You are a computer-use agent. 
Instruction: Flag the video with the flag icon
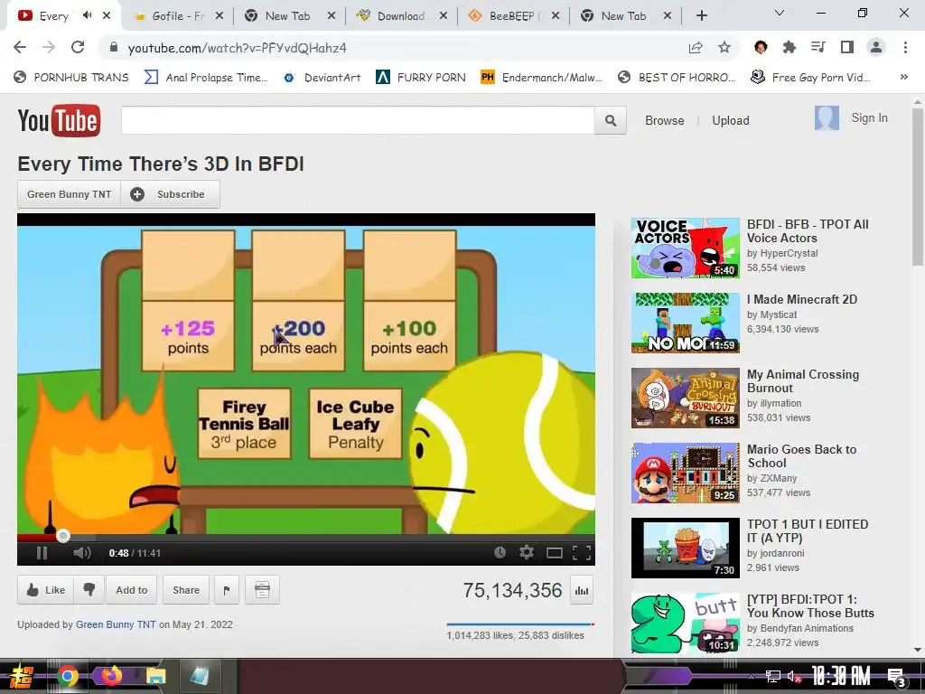(227, 589)
